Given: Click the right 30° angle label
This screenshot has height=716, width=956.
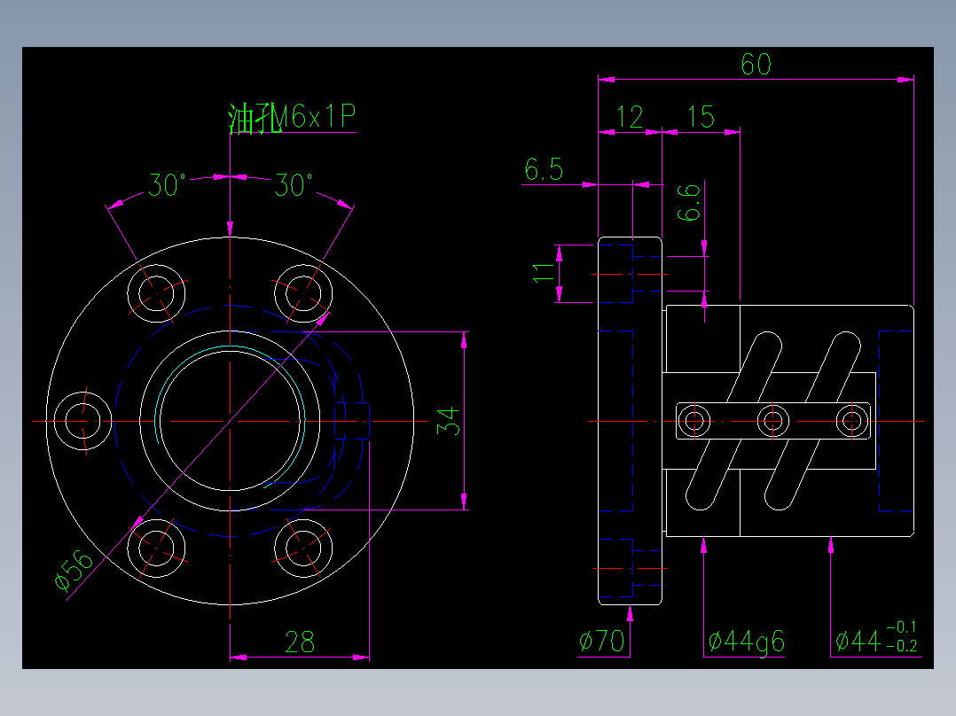Looking at the screenshot, I should pyautogui.click(x=294, y=185).
